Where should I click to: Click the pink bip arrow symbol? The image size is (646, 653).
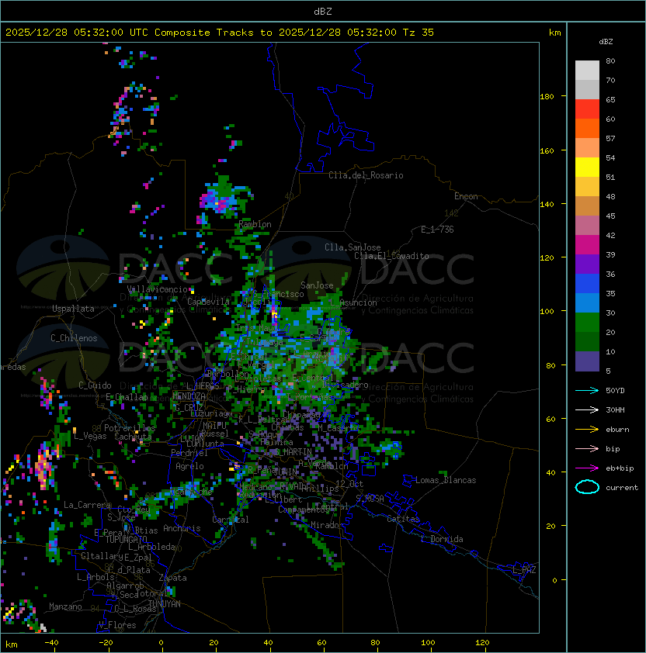(587, 448)
